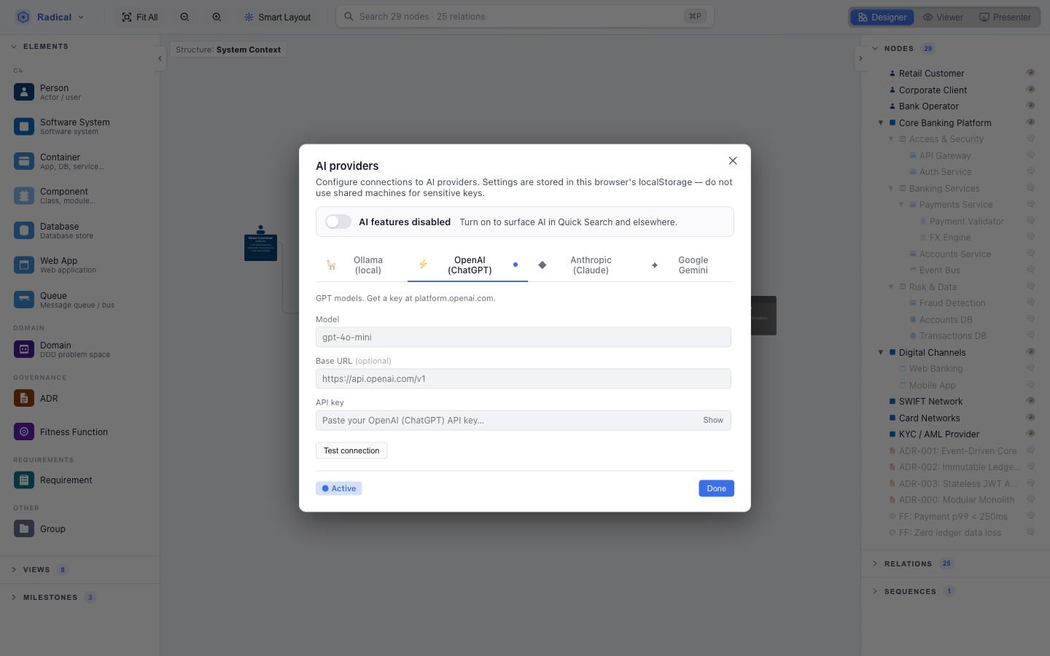Click the Test connection button

tap(351, 450)
